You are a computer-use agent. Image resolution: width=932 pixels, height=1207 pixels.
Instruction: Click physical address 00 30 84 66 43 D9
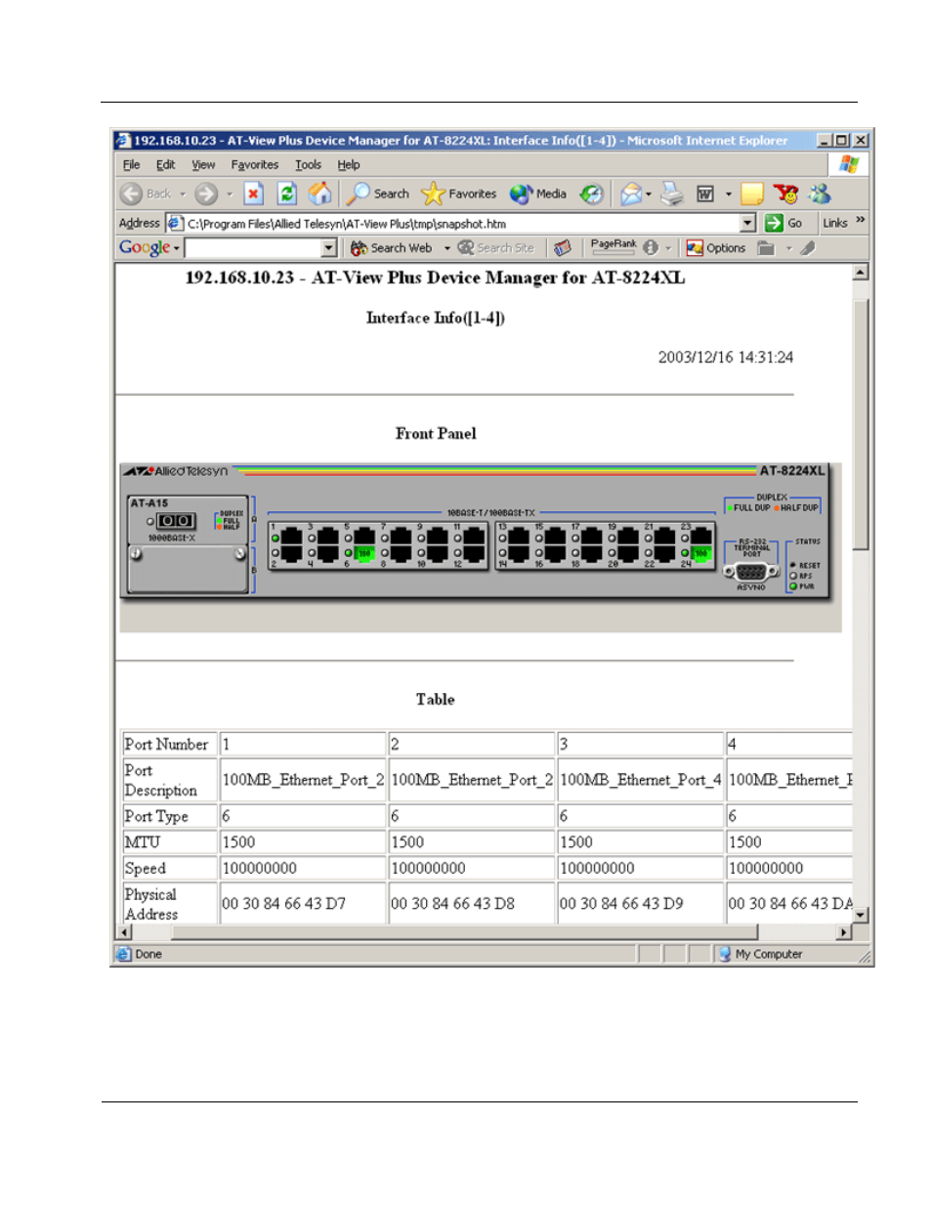(621, 904)
